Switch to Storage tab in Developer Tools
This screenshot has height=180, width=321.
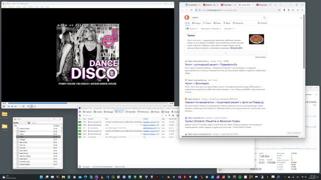pos(166,112)
